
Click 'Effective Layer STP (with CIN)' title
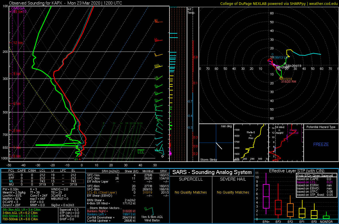pyautogui.click(x=296, y=171)
